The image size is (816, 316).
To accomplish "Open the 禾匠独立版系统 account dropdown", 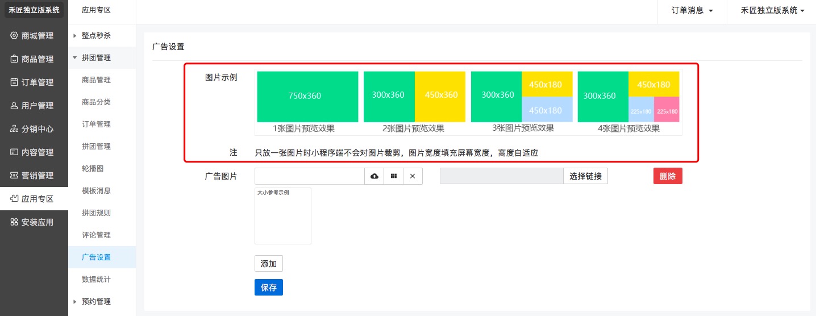I will [772, 10].
